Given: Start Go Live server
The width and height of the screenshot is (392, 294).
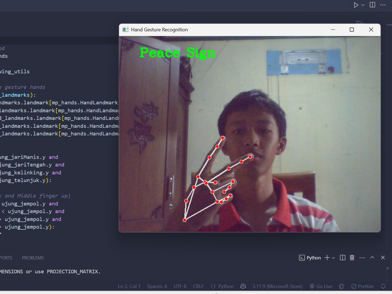Looking at the screenshot, I should pyautogui.click(x=321, y=286).
